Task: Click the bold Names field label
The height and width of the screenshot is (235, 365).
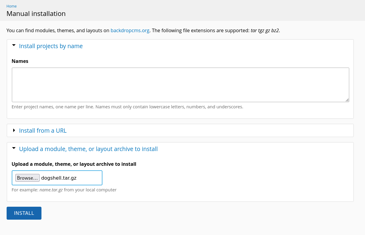Action: click(20, 61)
